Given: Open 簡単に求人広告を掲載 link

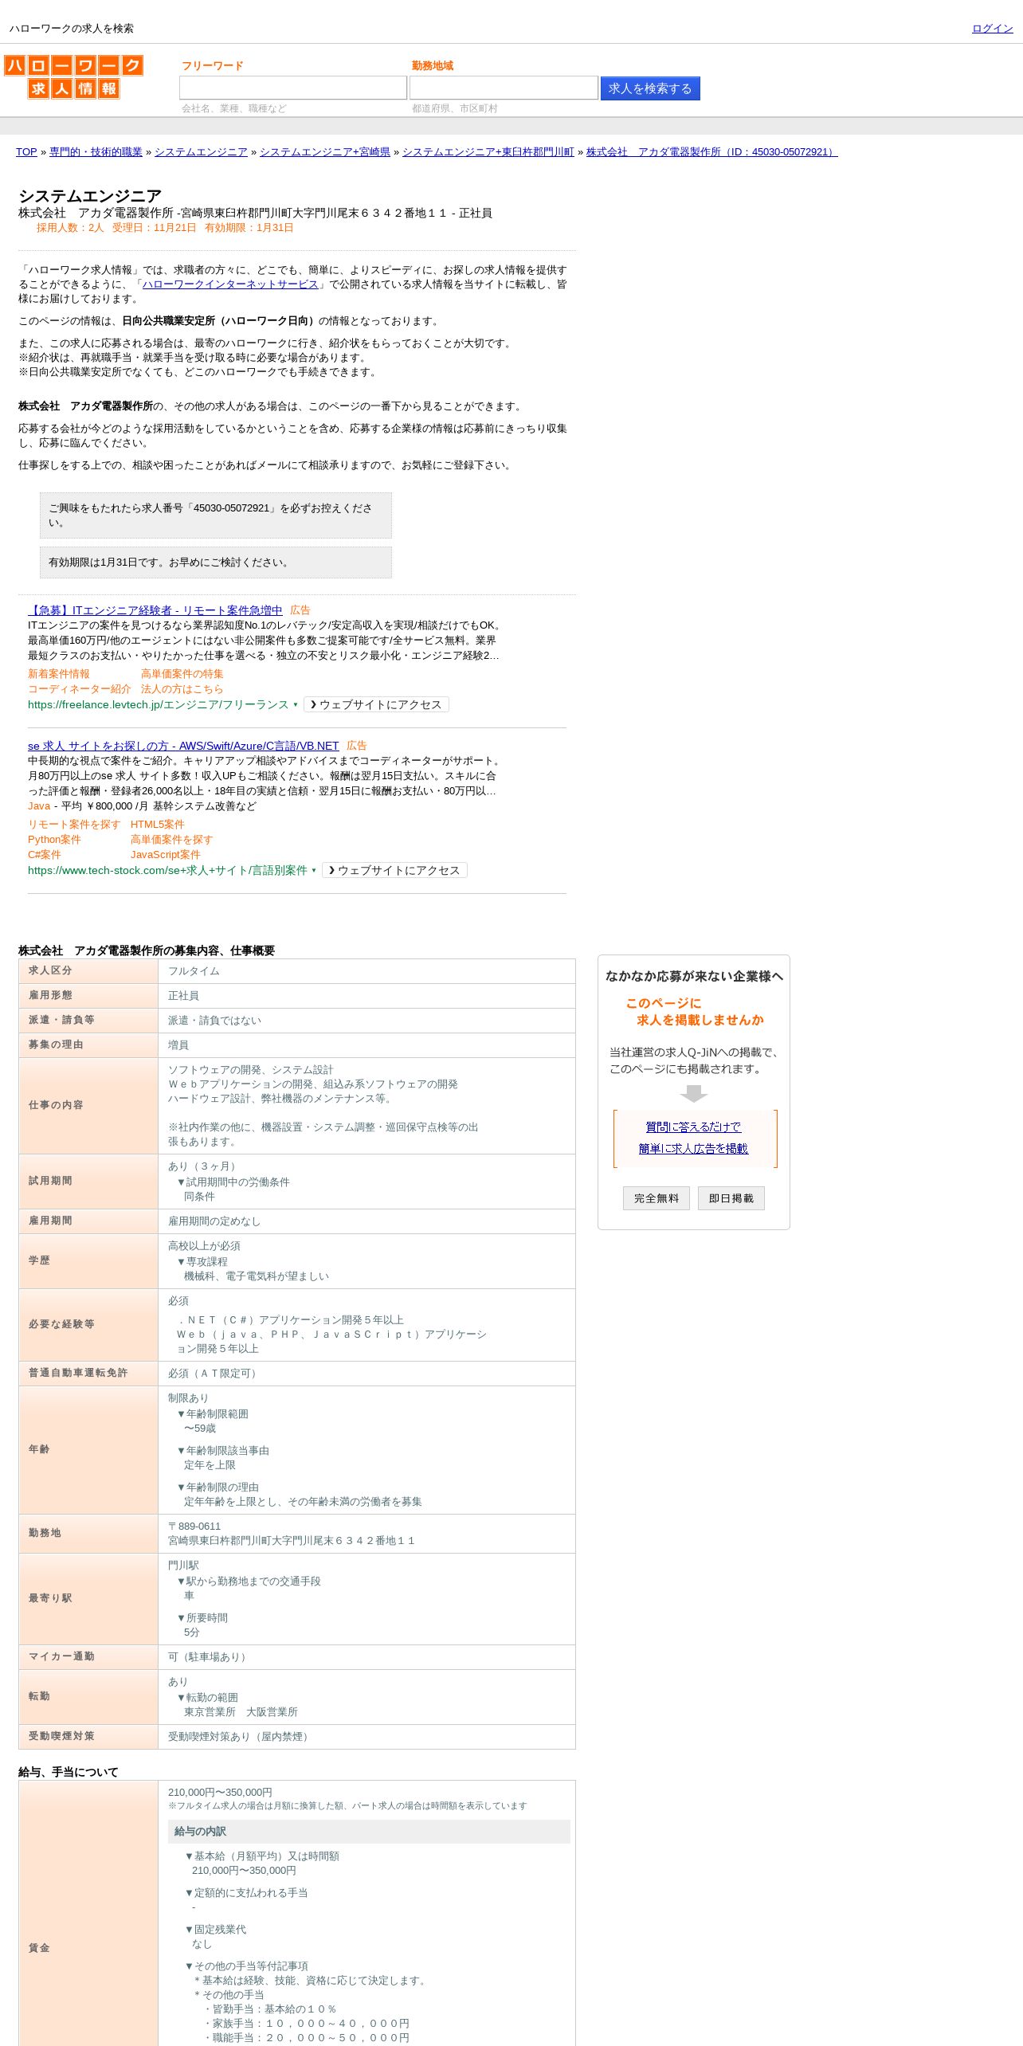Looking at the screenshot, I should [693, 1148].
